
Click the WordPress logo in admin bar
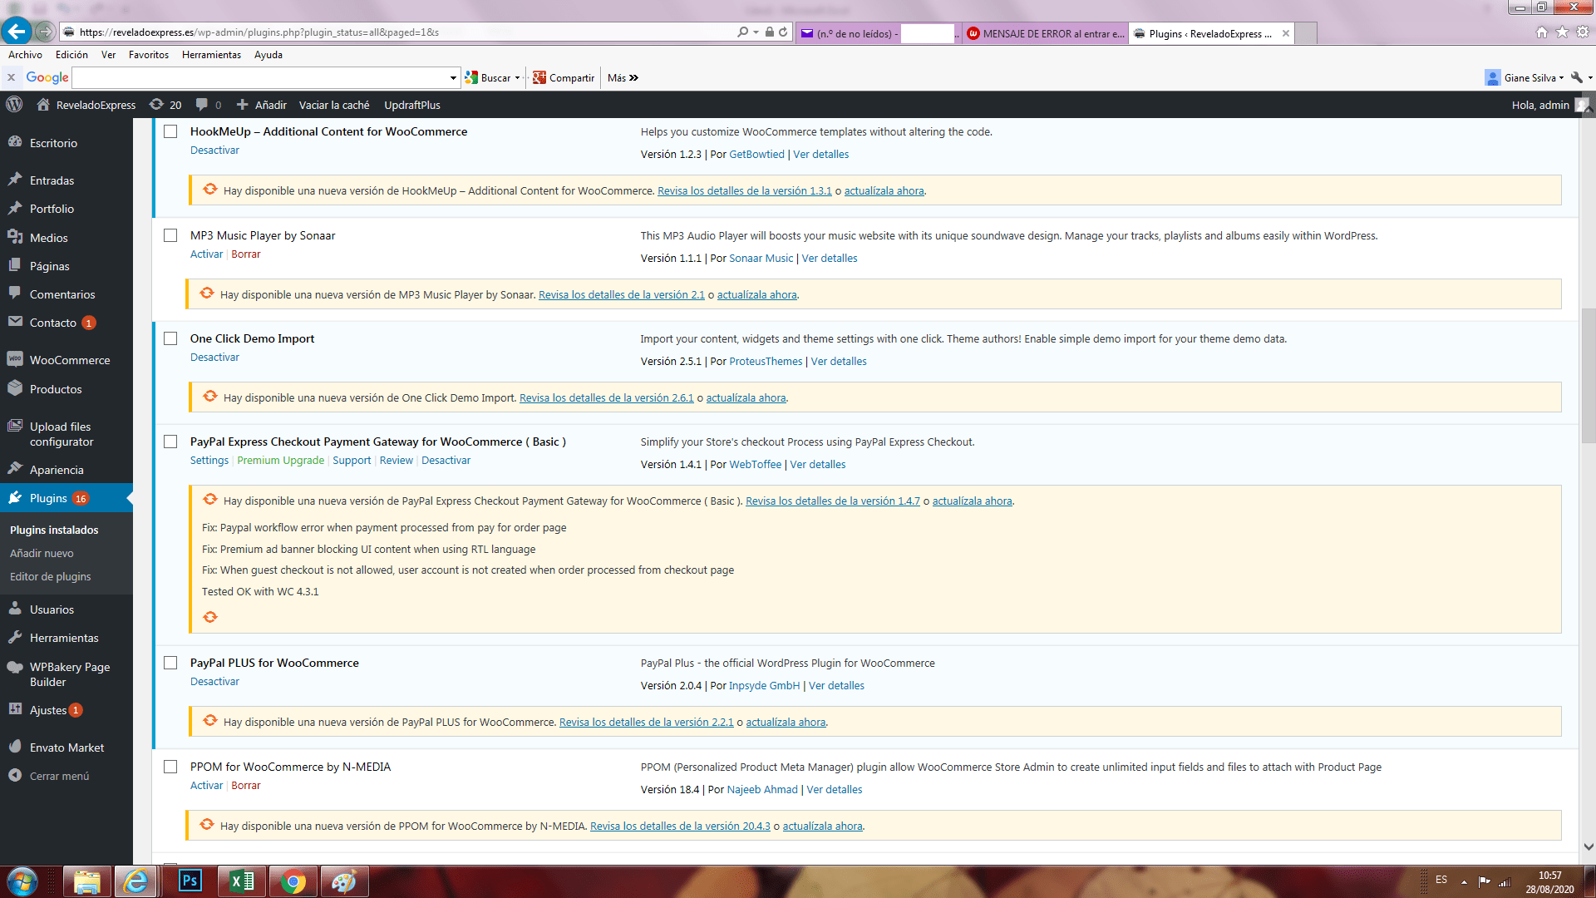(14, 105)
